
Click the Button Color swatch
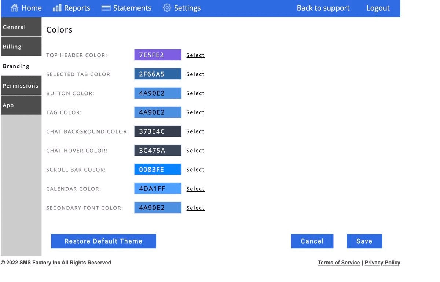point(158,93)
